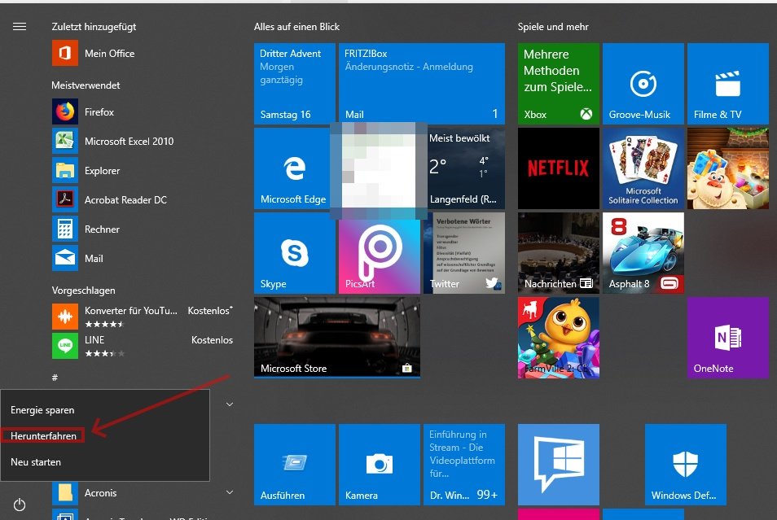Click the power button icon
This screenshot has height=520, width=777.
pyautogui.click(x=20, y=505)
